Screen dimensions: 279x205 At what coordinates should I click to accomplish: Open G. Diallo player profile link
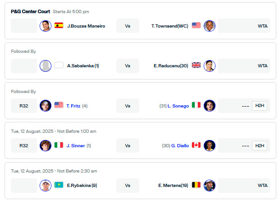pos(180,146)
